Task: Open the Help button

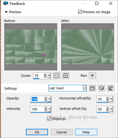Action: click(x=86, y=132)
